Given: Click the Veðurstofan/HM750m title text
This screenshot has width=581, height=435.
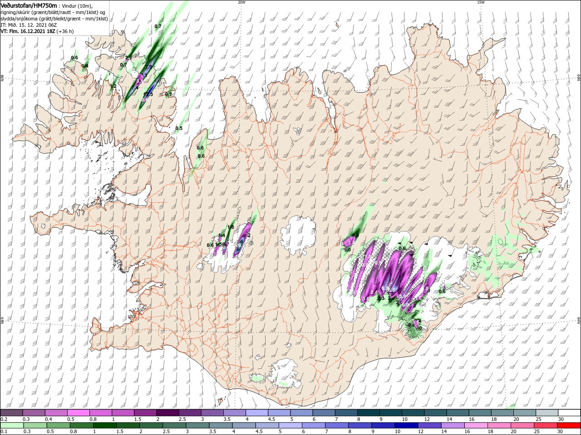Looking at the screenshot, I should [29, 5].
